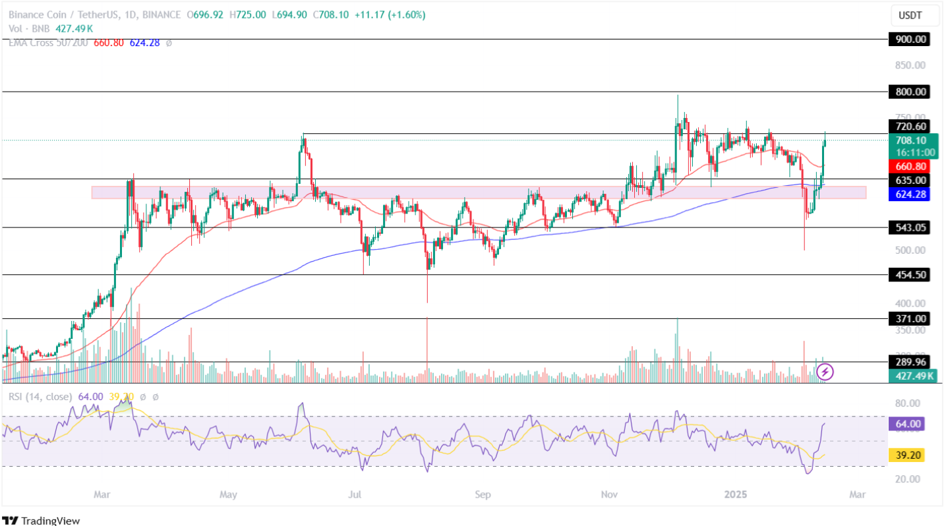Click the high price value H725.00
The image size is (946, 526).
click(x=248, y=14)
